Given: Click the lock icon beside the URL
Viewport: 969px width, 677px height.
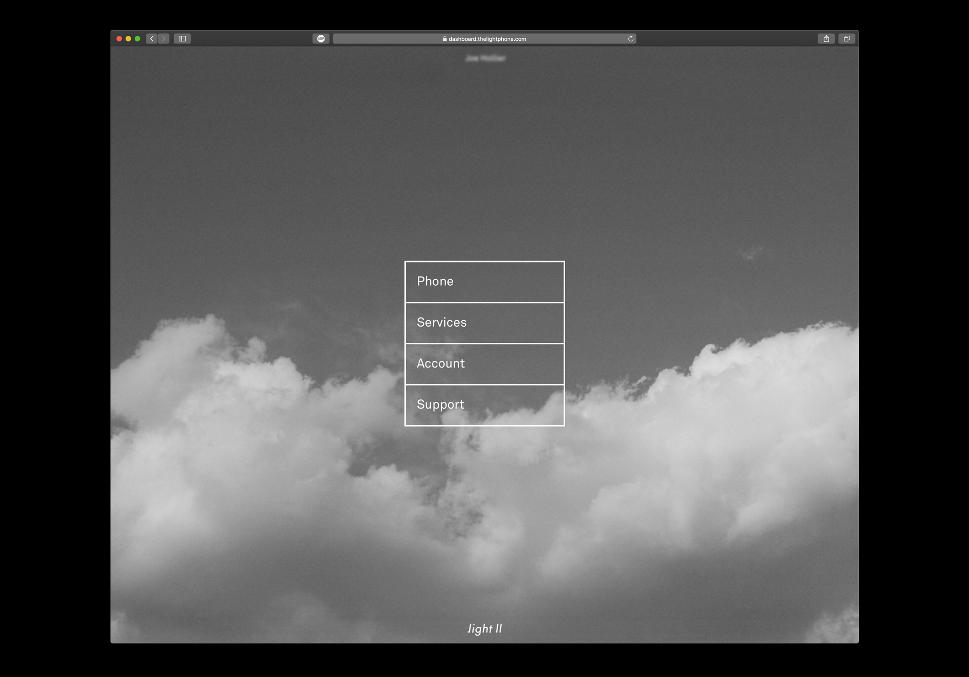Looking at the screenshot, I should (x=445, y=39).
